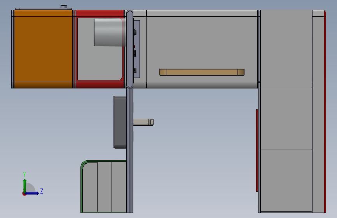The height and width of the screenshot is (218, 337).
Task: Select the red strip on the right cabinet's left side
Action: 257,151
